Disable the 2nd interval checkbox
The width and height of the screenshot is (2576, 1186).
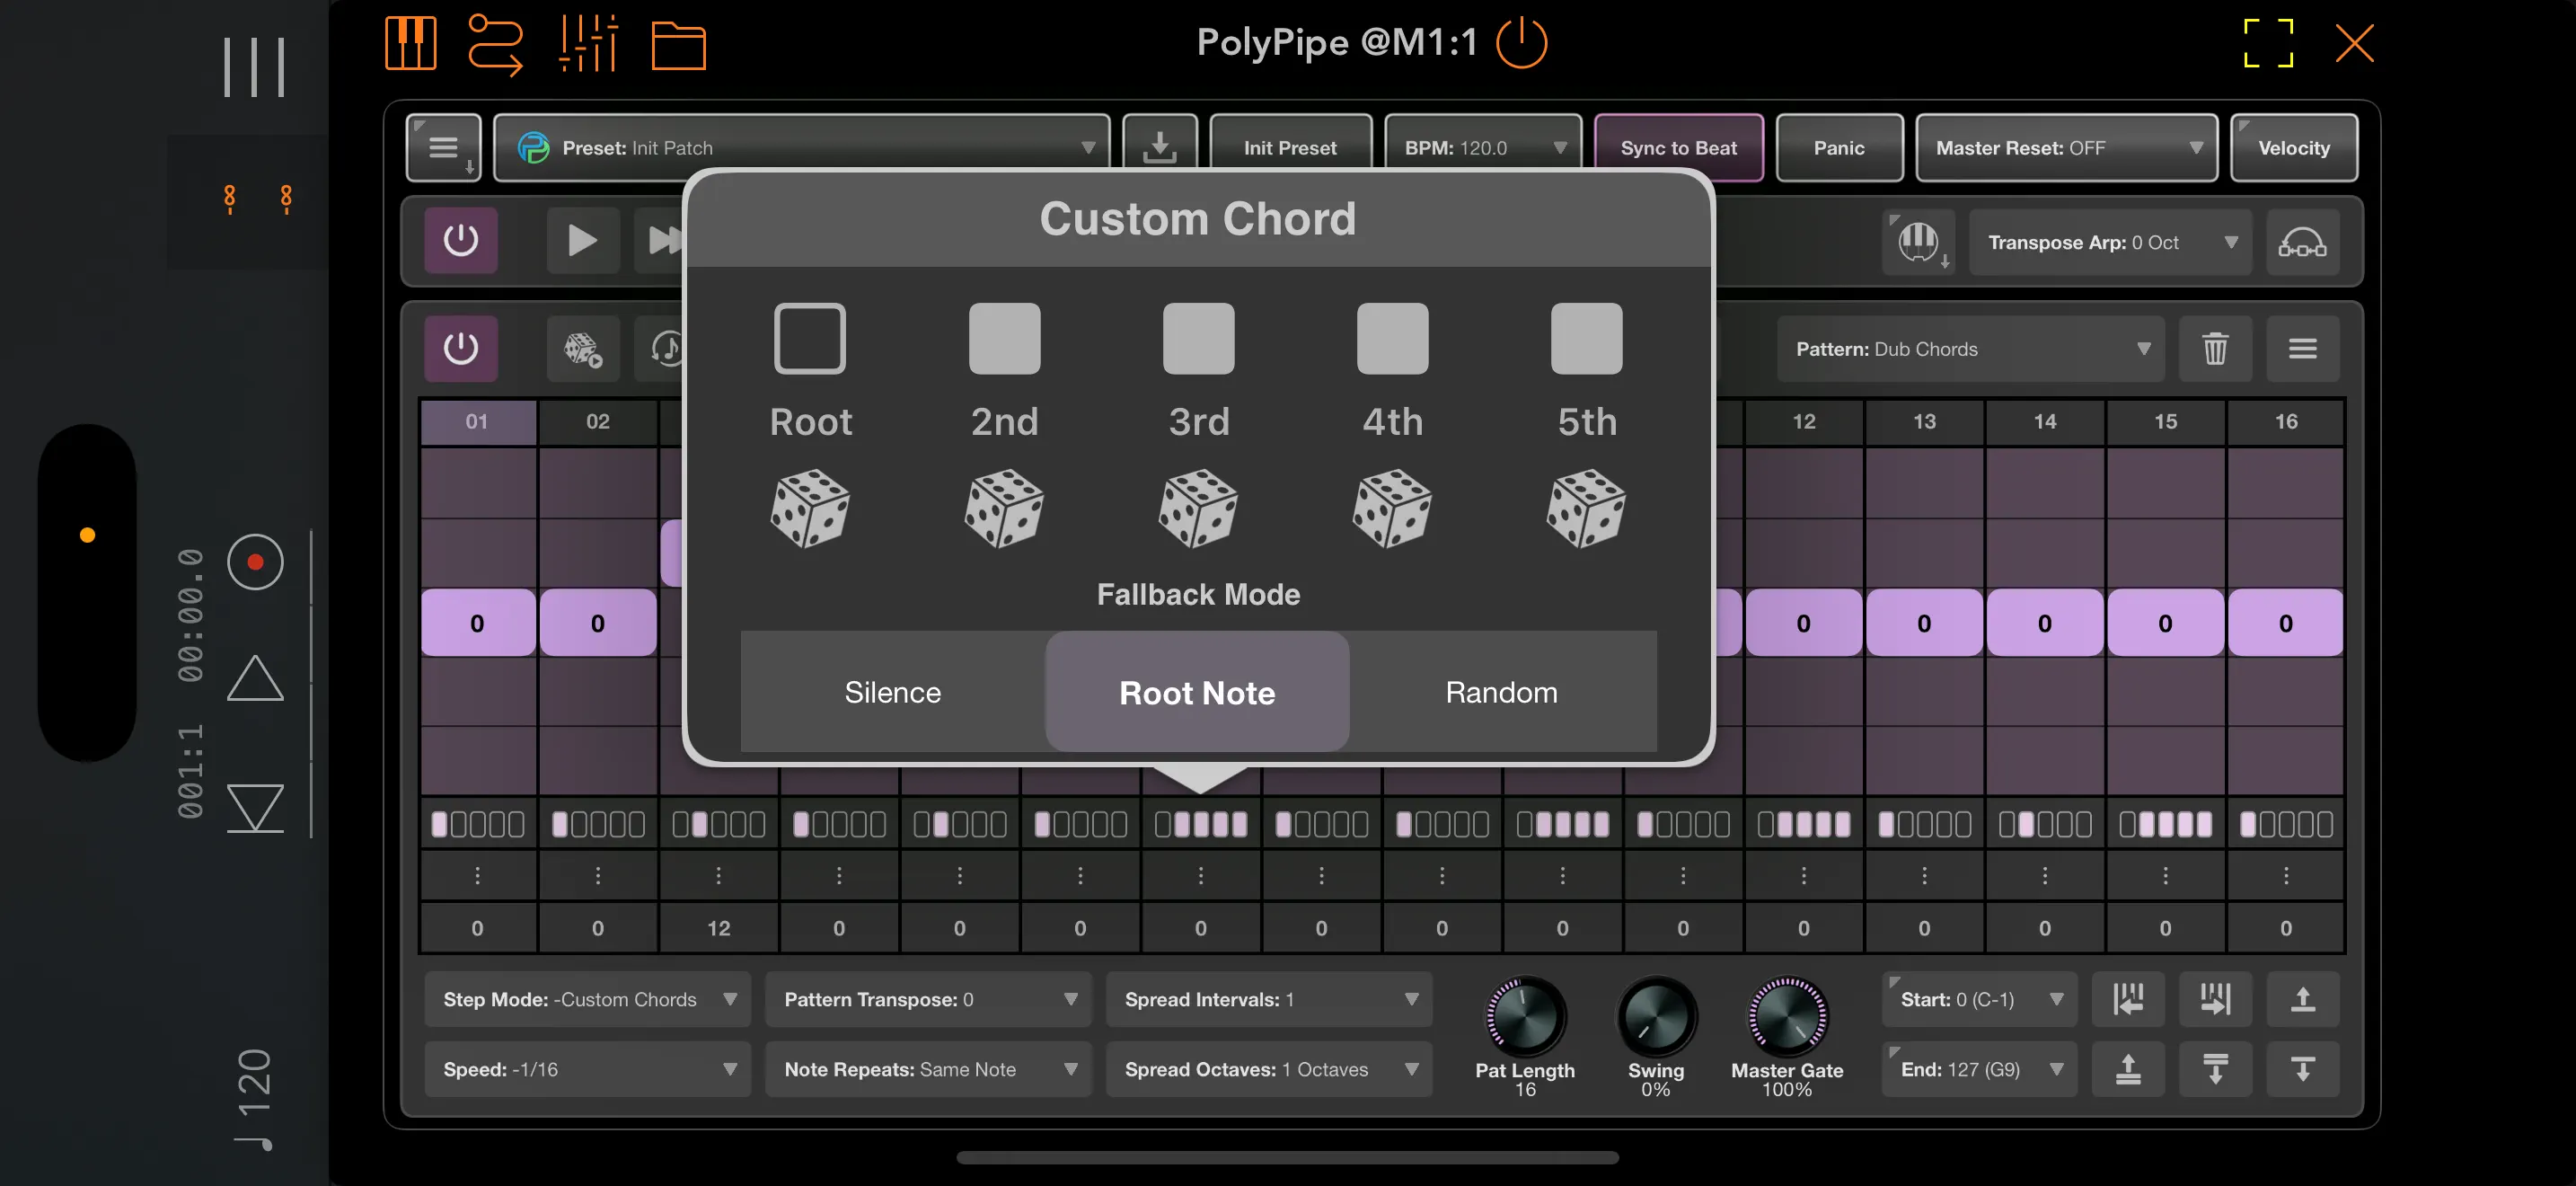click(x=1004, y=338)
